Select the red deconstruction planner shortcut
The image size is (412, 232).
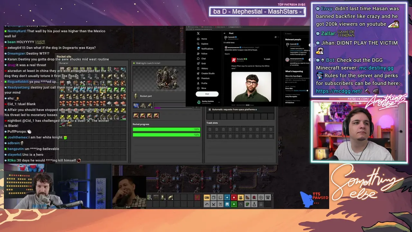click(x=234, y=198)
